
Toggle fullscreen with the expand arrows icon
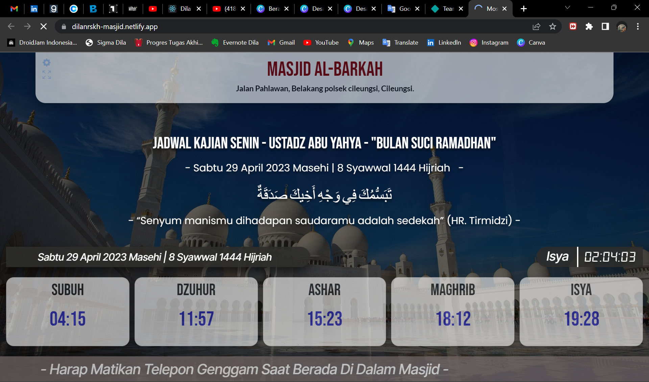pyautogui.click(x=47, y=75)
